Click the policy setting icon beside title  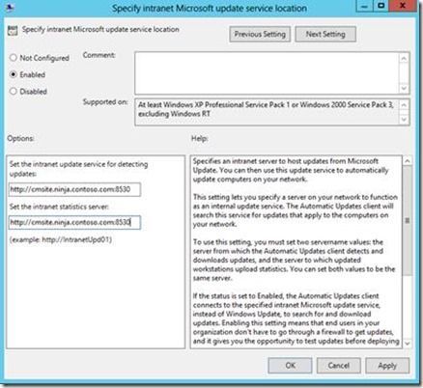pyautogui.click(x=13, y=31)
